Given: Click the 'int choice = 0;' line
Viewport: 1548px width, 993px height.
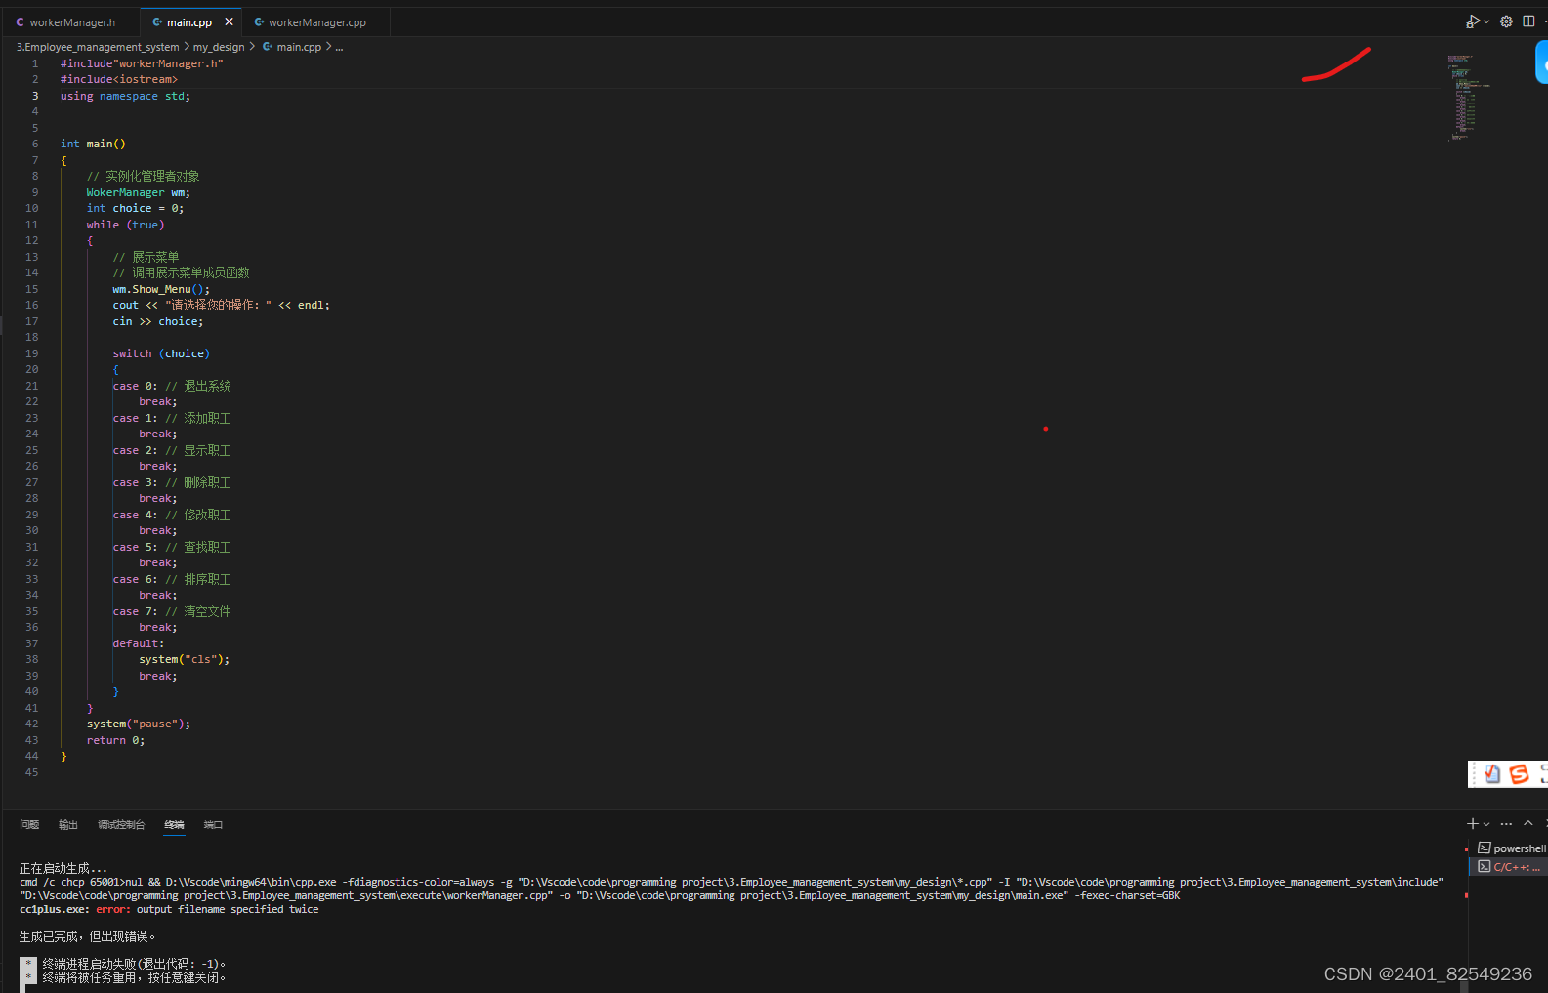Looking at the screenshot, I should [x=135, y=208].
